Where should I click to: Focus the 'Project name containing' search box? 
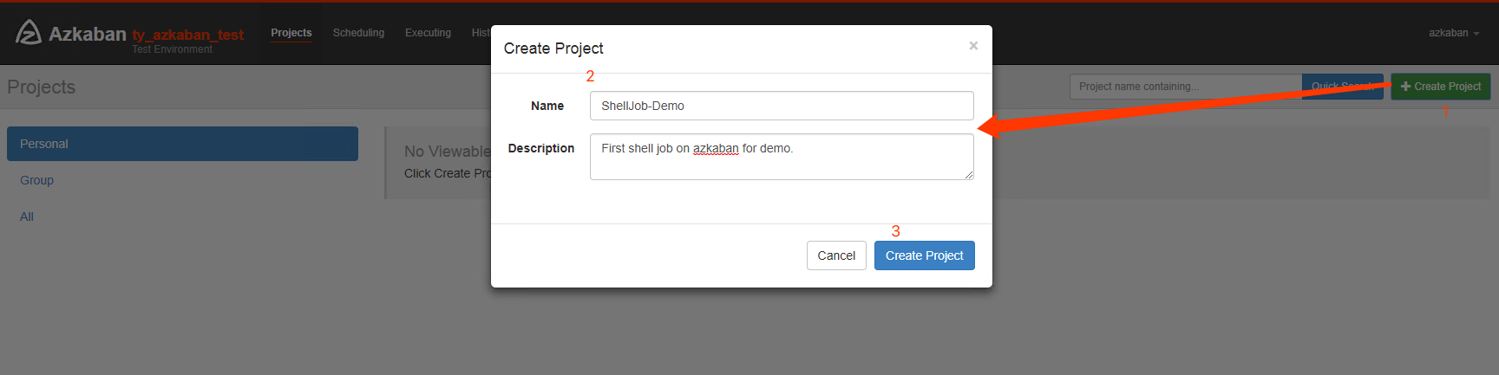pyautogui.click(x=1185, y=87)
